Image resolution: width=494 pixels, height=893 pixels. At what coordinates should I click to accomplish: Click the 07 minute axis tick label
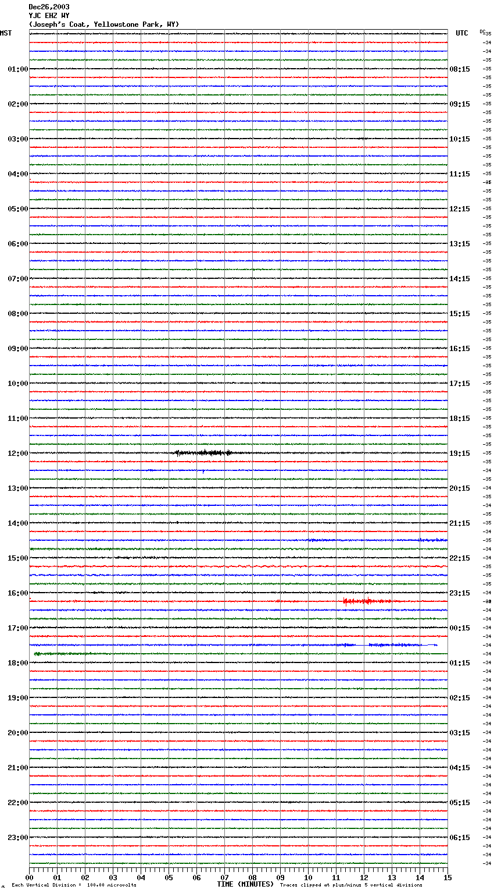pos(224,877)
